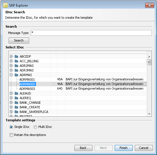Image resolution: width=157 pixels, height=155 pixels.
Task: Select the BANK_CHANGE tree label
Action: [30, 103]
